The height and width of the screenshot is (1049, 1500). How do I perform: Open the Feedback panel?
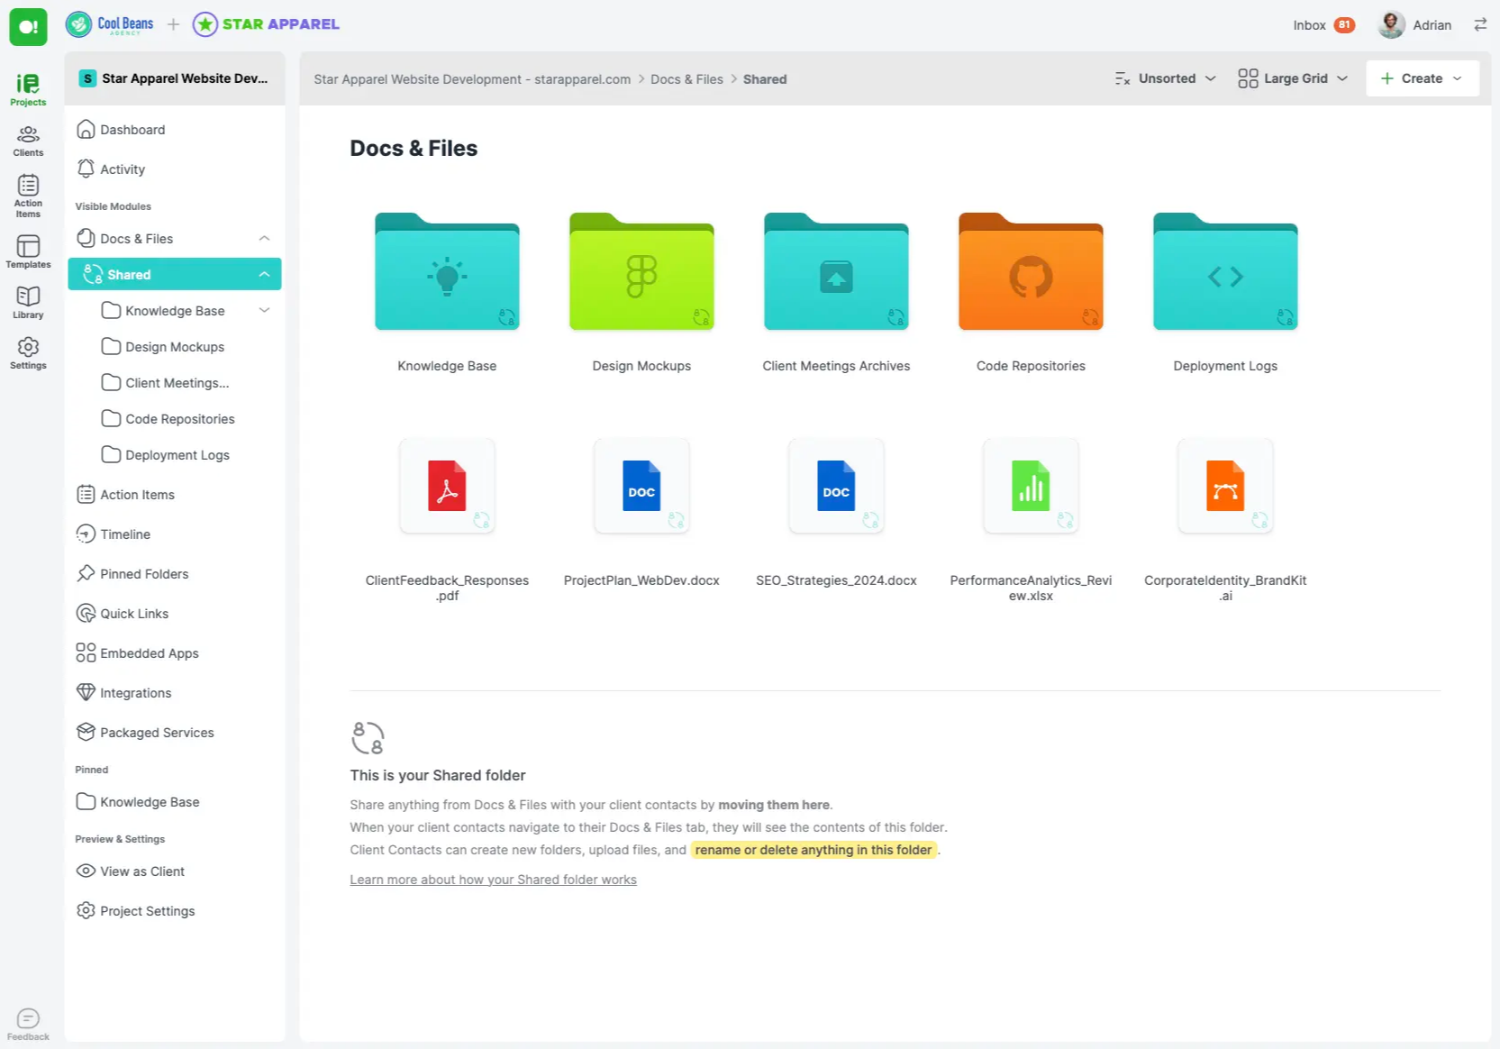coord(27,1021)
